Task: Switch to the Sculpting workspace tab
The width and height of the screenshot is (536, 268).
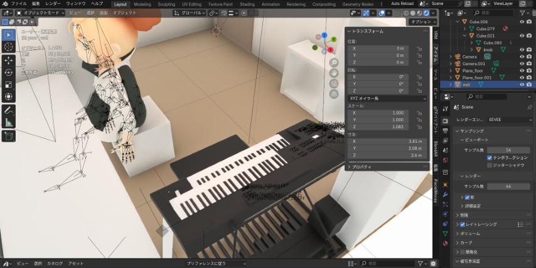Action: click(x=166, y=4)
